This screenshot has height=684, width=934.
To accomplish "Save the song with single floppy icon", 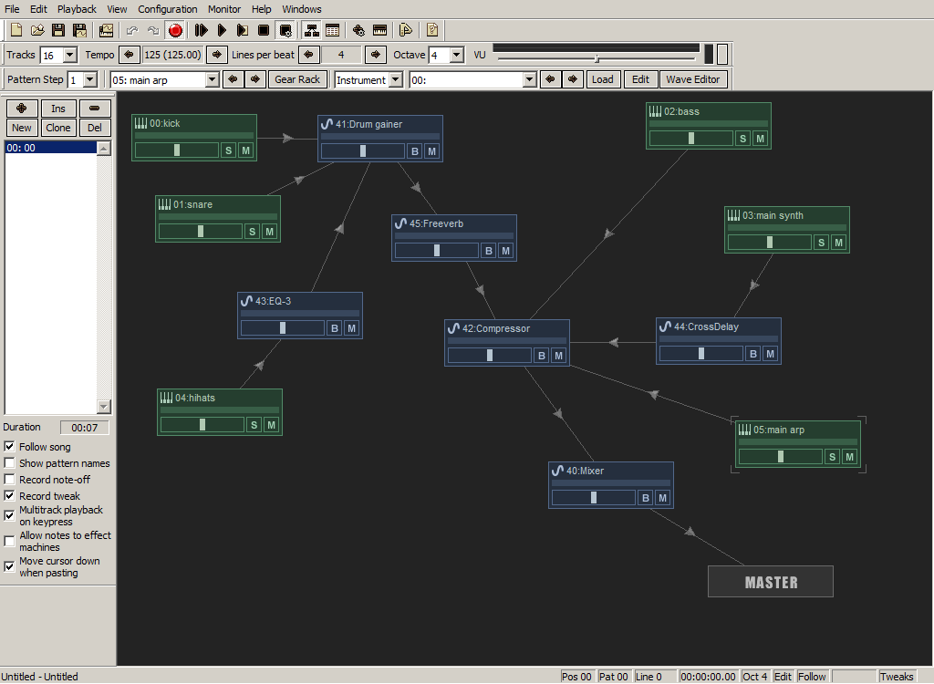I will point(57,30).
